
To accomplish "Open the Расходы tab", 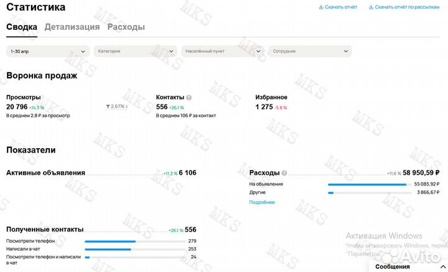I will 126,27.
